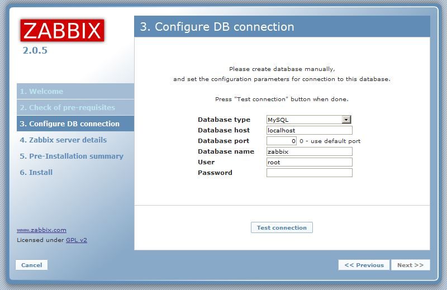Open the www.zabbix.com link
The width and height of the screenshot is (447, 290).
tap(41, 230)
